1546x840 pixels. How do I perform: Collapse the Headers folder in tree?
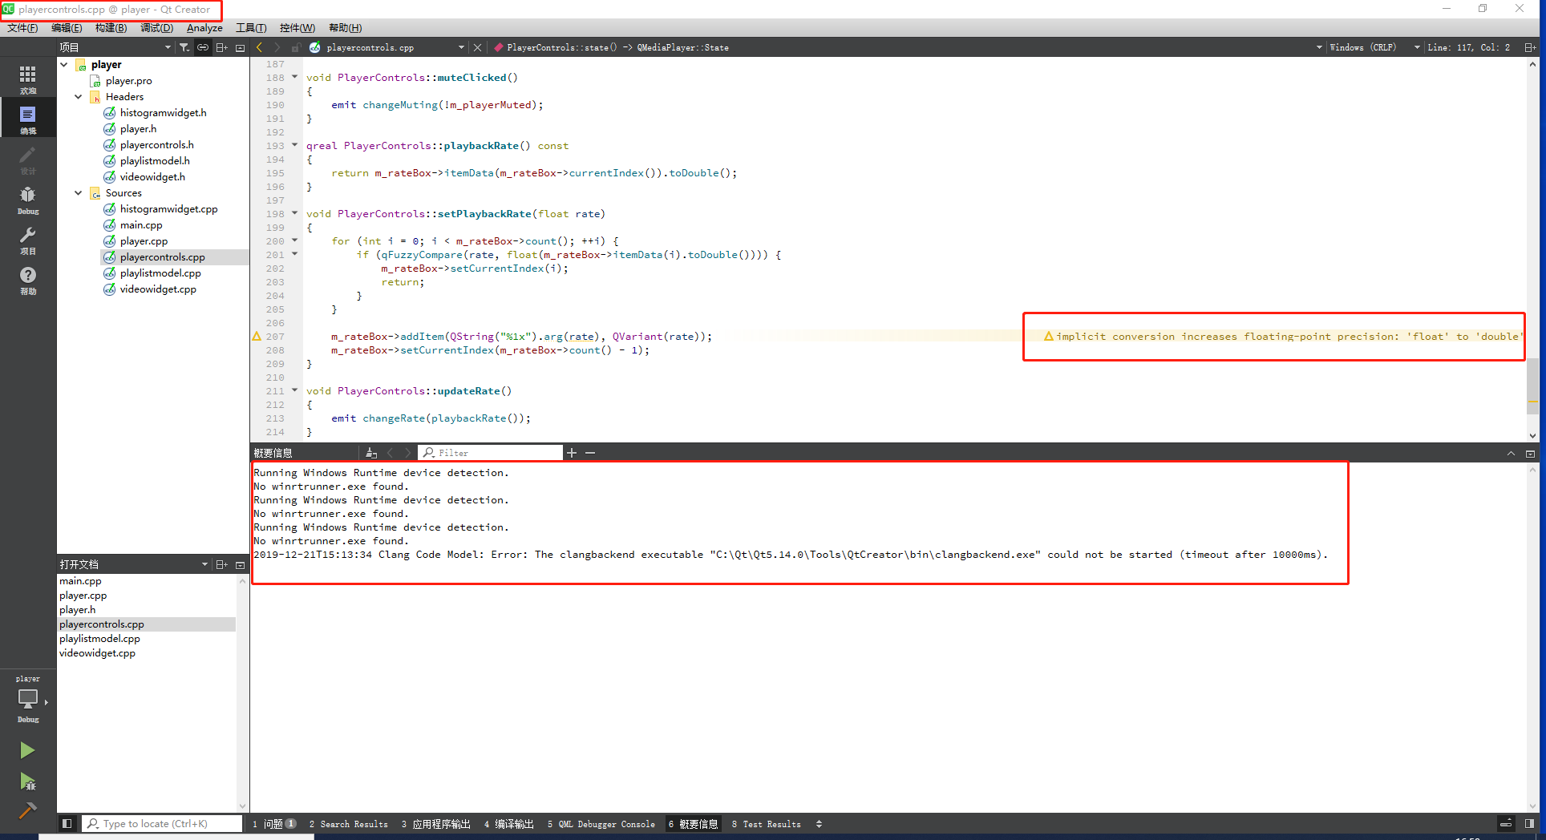click(78, 97)
